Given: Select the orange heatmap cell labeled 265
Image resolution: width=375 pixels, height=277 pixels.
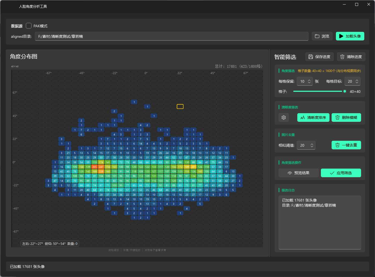Looking at the screenshot, I should (x=95, y=167).
